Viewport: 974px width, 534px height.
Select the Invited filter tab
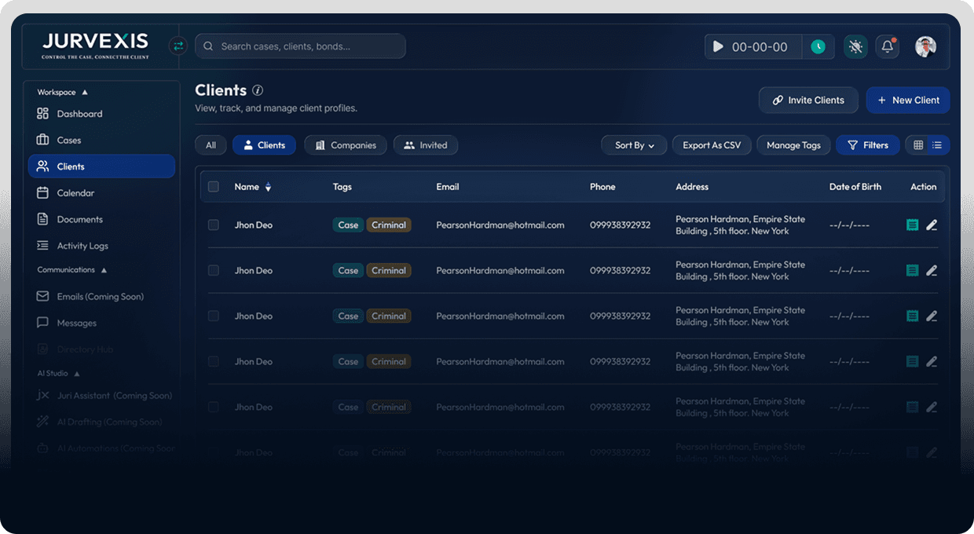click(x=425, y=145)
